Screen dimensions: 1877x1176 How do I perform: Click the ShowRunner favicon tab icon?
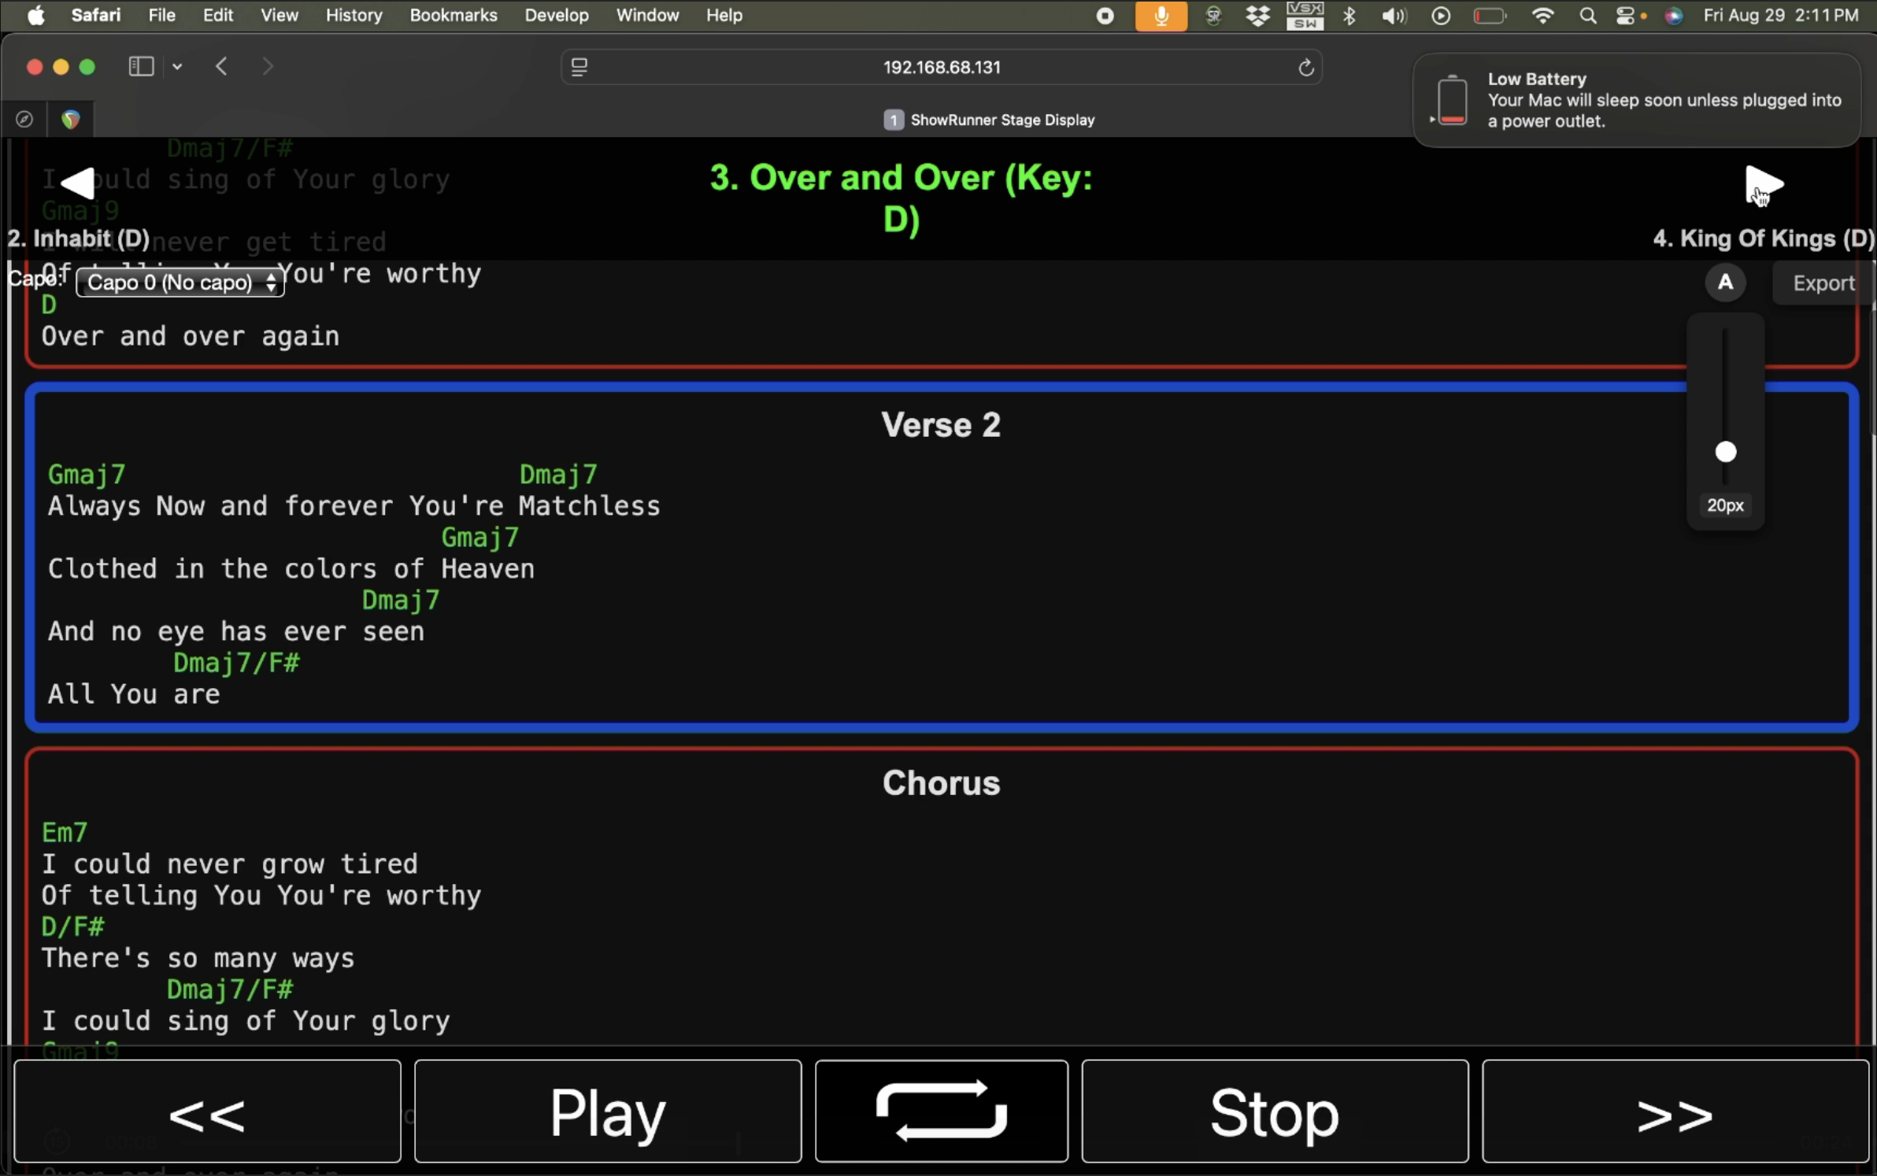click(x=71, y=119)
